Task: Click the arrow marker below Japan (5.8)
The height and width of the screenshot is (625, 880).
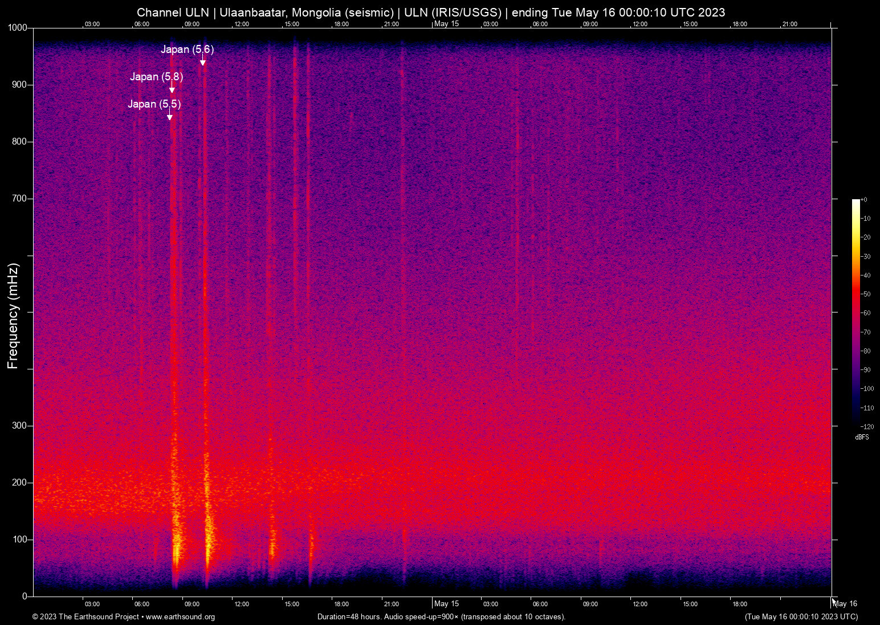Action: click(172, 89)
